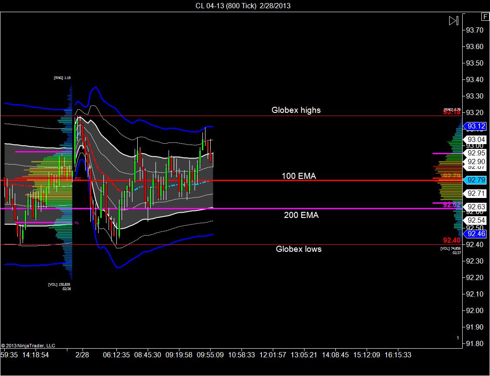Click the orange 92.79 value label
Viewport: 490px width, 376px height.
(x=452, y=176)
